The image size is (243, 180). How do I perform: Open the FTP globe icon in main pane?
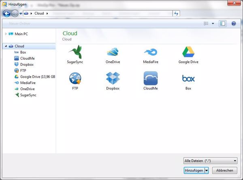click(75, 78)
